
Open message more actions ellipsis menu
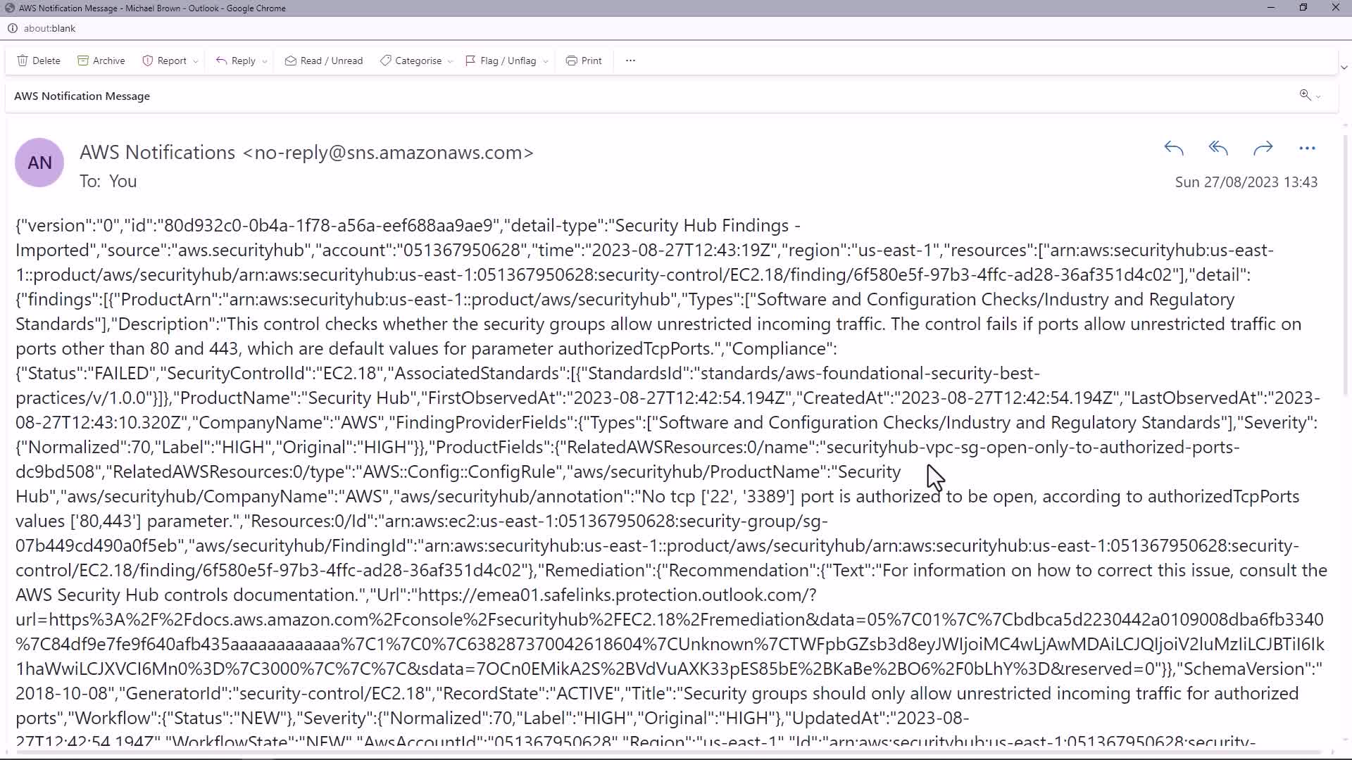[x=1307, y=148]
